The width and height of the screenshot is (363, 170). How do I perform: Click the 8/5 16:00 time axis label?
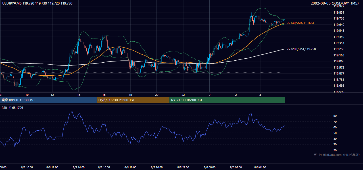(104, 167)
